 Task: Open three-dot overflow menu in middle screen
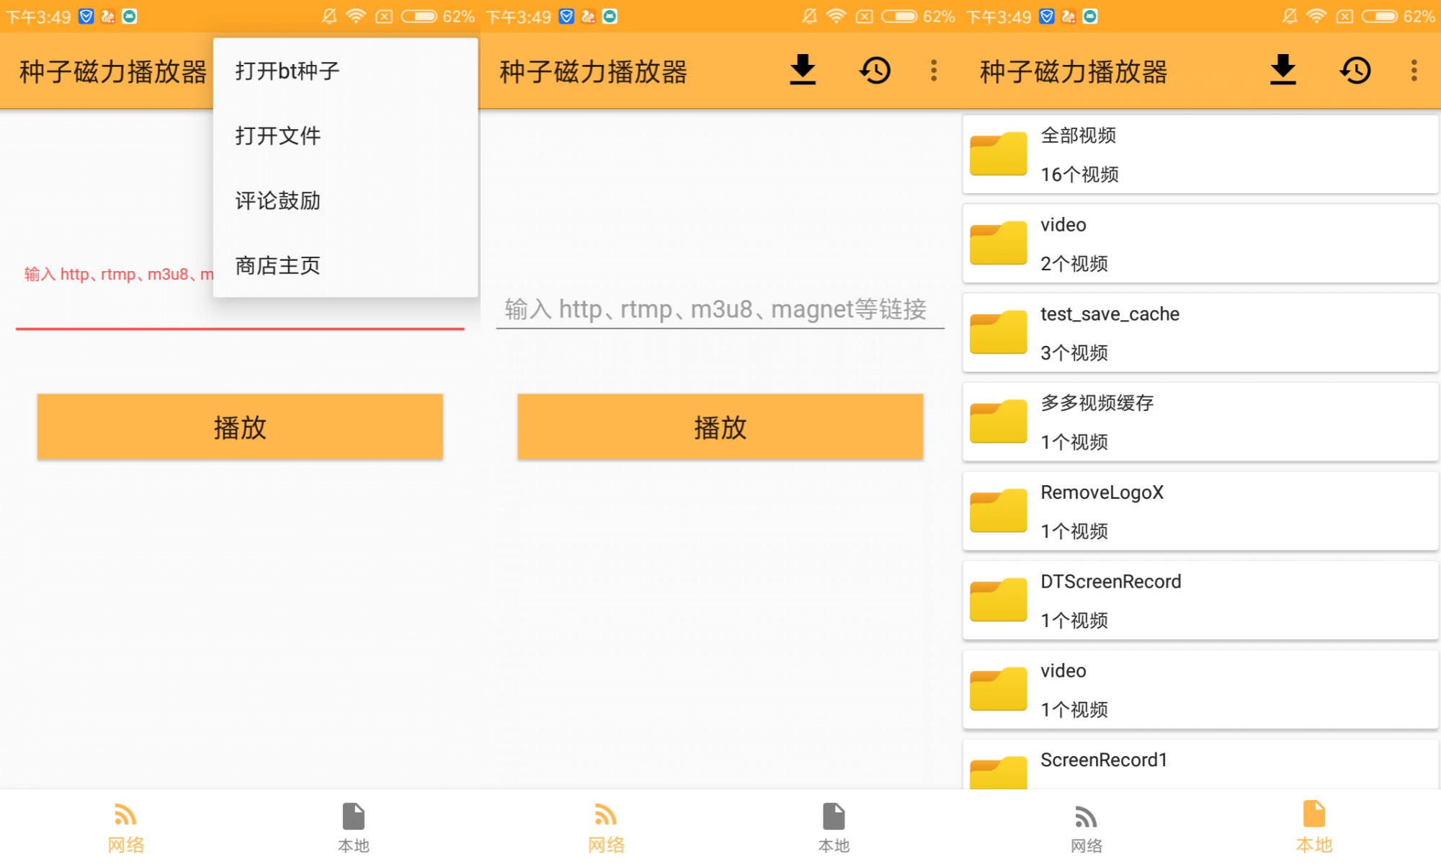point(934,70)
